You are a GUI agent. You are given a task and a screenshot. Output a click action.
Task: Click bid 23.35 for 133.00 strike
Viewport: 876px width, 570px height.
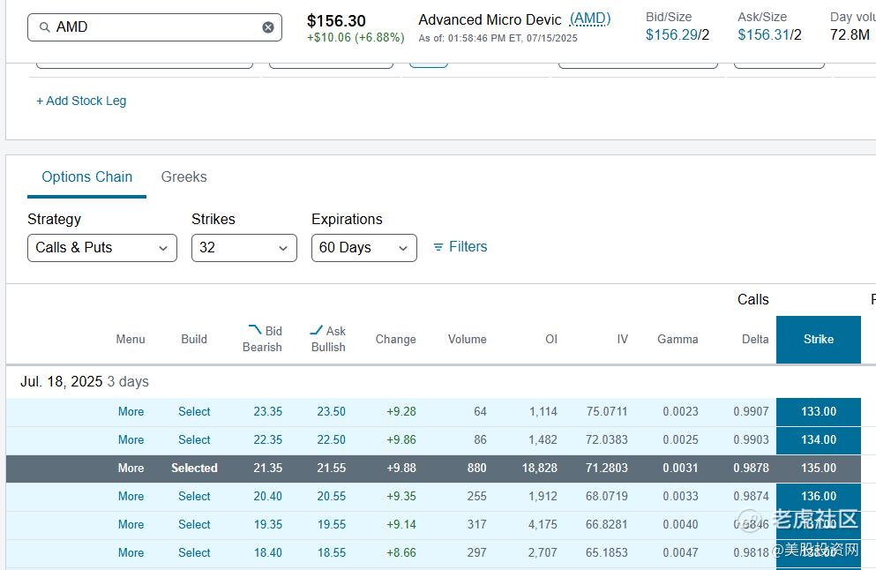click(x=268, y=412)
